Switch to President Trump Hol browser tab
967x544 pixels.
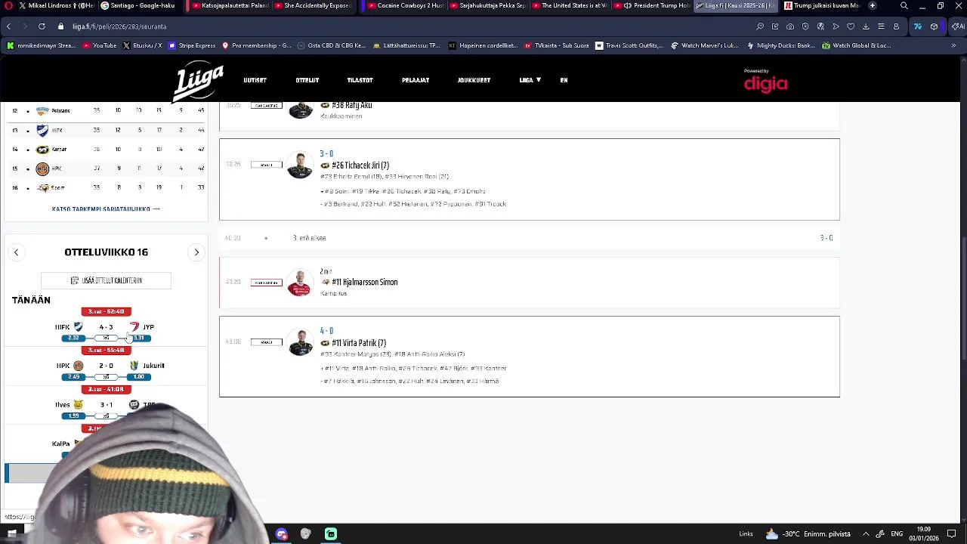tap(650, 5)
